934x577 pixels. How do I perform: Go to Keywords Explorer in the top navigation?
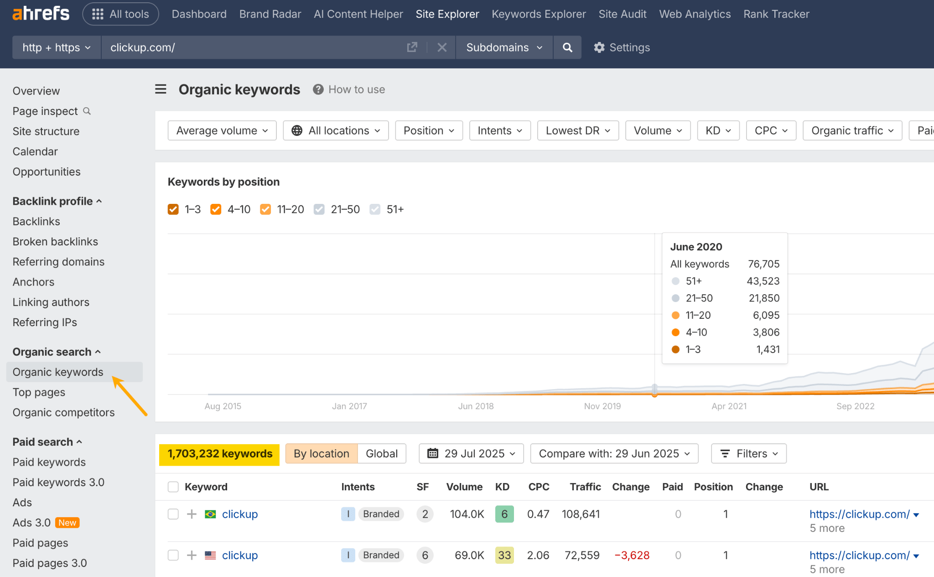(538, 14)
